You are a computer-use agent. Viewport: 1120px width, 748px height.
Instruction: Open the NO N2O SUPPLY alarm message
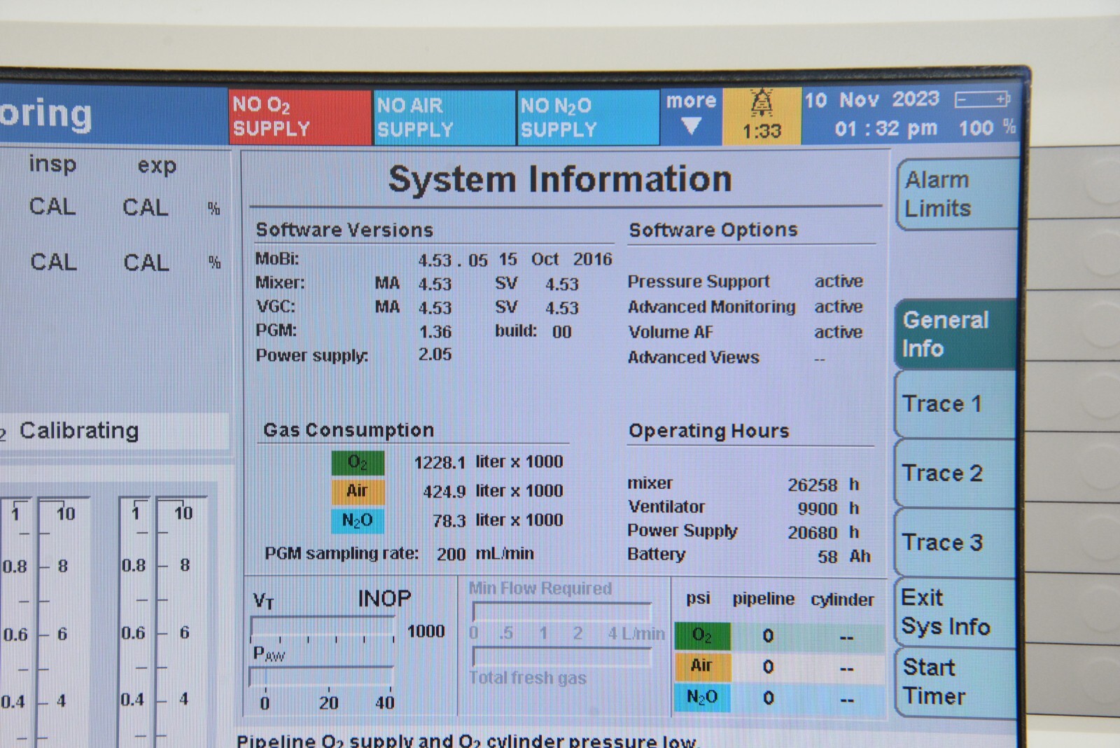coord(587,118)
